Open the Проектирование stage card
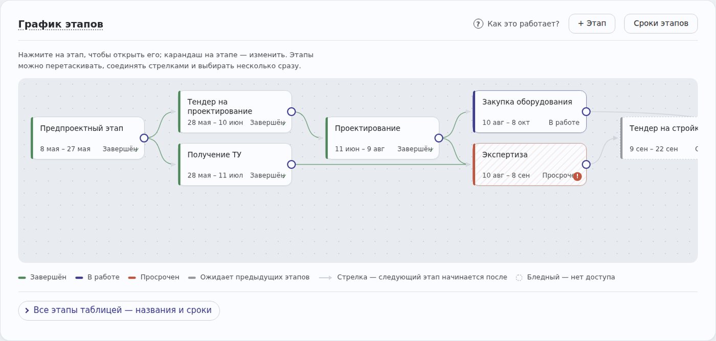The image size is (716, 341). point(382,138)
